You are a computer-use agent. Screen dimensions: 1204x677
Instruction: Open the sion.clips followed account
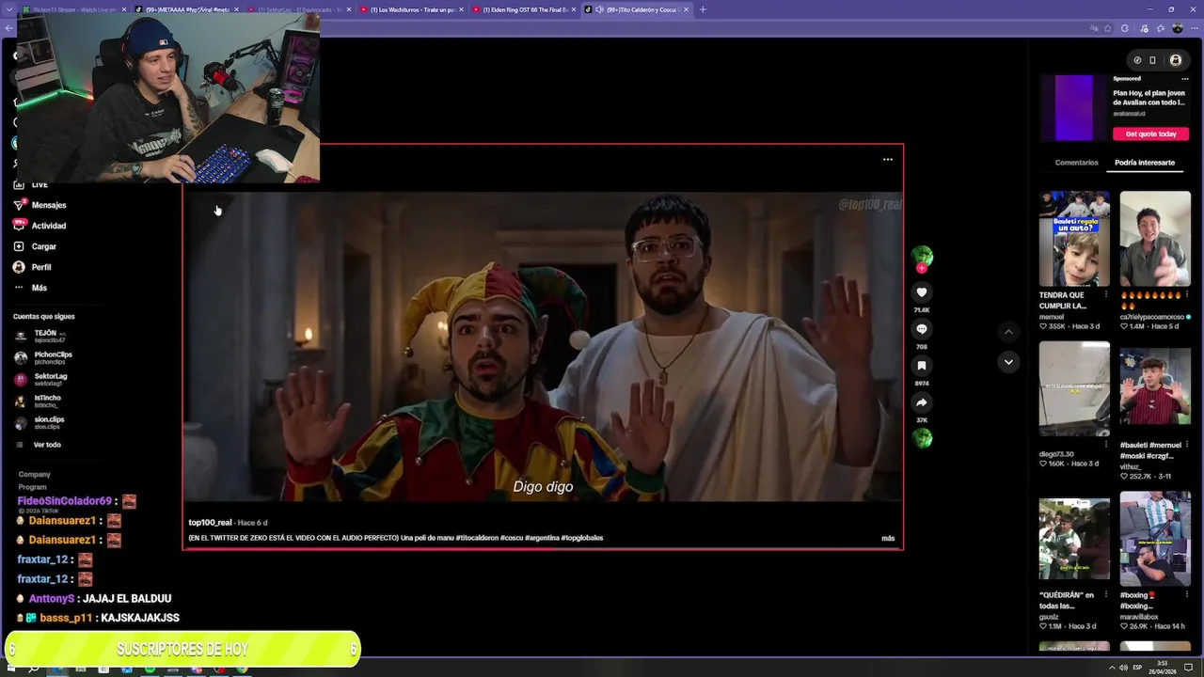[x=40, y=422]
